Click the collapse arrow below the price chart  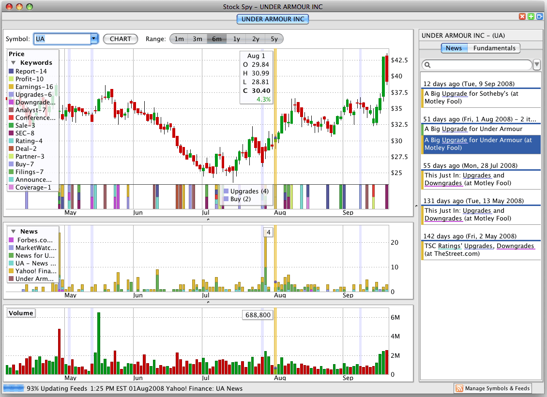click(208, 220)
